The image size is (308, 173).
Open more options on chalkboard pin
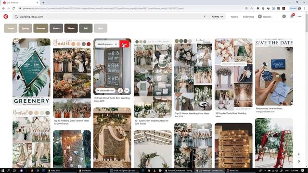127,90
